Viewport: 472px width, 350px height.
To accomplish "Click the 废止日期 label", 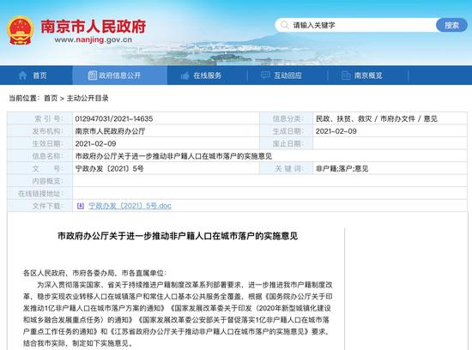I will point(288,143).
